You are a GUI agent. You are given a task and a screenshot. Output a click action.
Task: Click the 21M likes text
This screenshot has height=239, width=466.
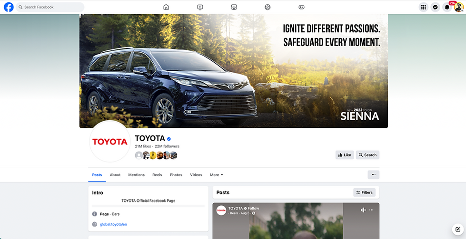pyautogui.click(x=143, y=146)
